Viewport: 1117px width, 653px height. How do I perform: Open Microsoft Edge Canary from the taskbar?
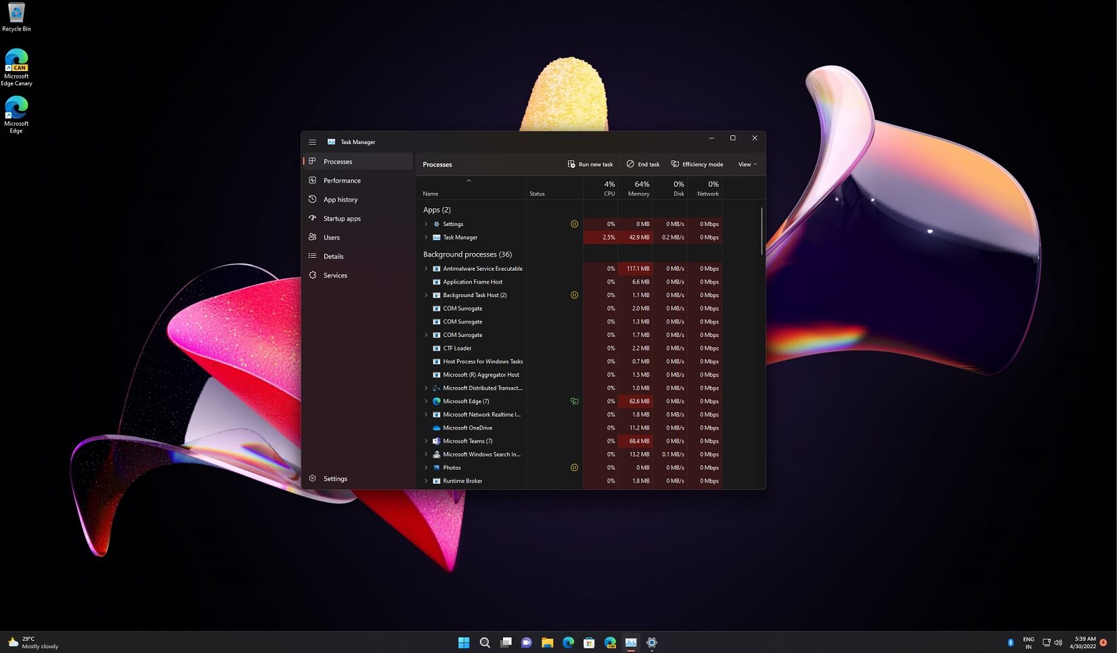click(x=610, y=642)
